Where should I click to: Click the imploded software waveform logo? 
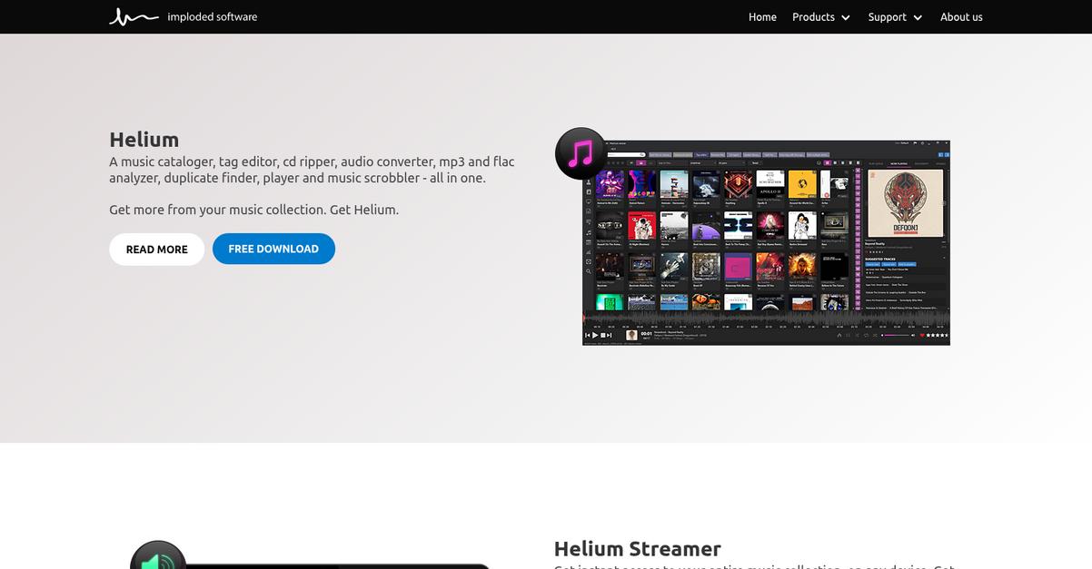(x=134, y=16)
